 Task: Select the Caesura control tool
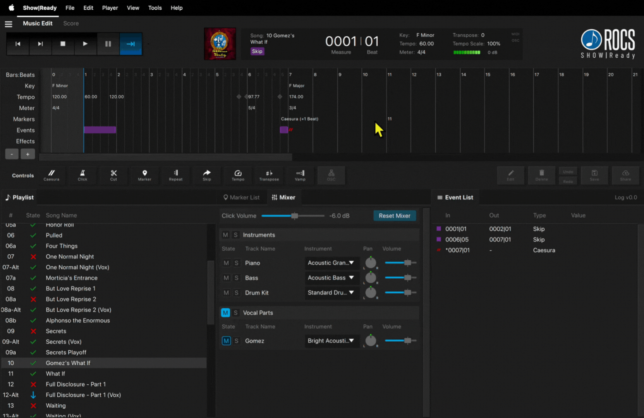click(52, 175)
